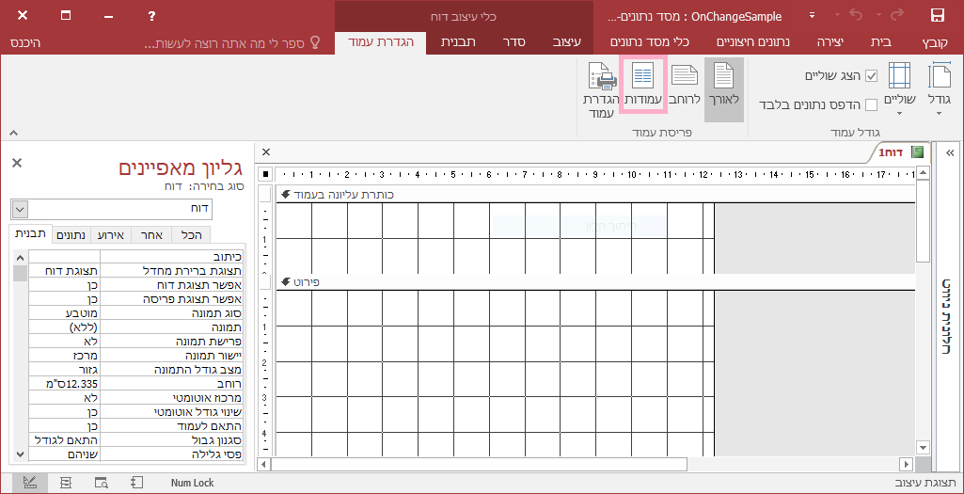Select the כותרת עליונה בעמוד section bar

coord(595,195)
